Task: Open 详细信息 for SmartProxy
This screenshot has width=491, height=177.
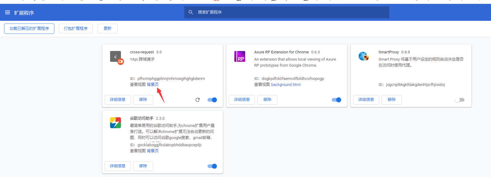Action: point(366,100)
